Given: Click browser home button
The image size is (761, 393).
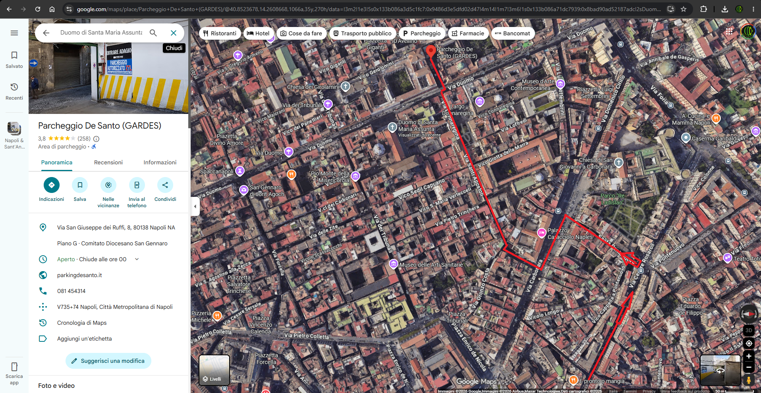Looking at the screenshot, I should tap(52, 9).
